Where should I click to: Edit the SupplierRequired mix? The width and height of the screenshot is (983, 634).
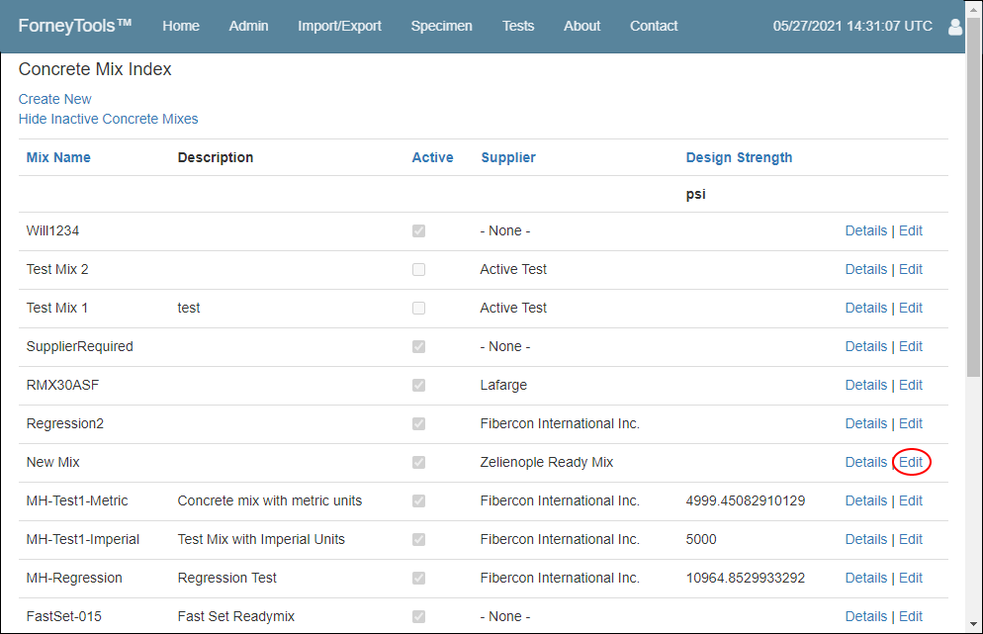pos(911,347)
